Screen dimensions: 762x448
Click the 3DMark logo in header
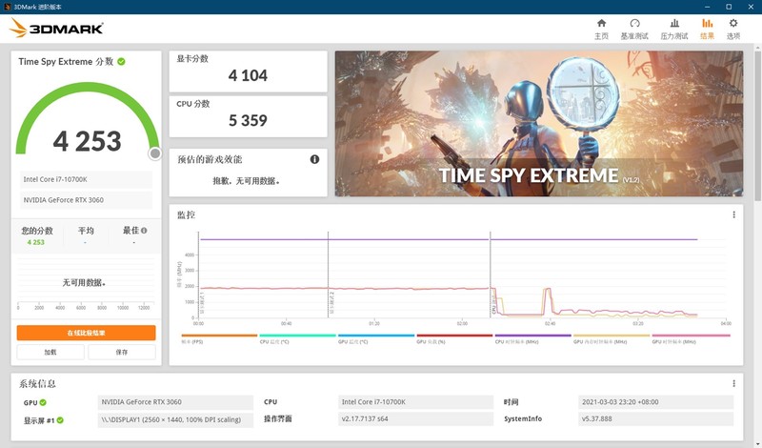tap(56, 29)
